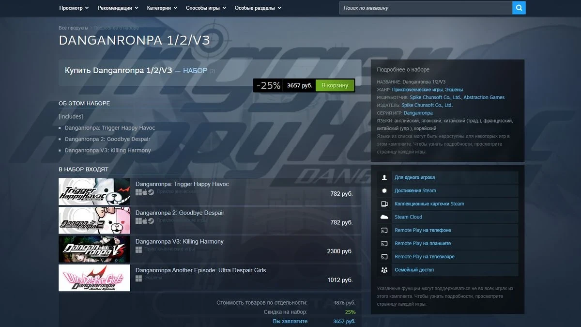The image size is (581, 327).
Task: Open the Просмотр dropdown menu
Action: click(74, 8)
